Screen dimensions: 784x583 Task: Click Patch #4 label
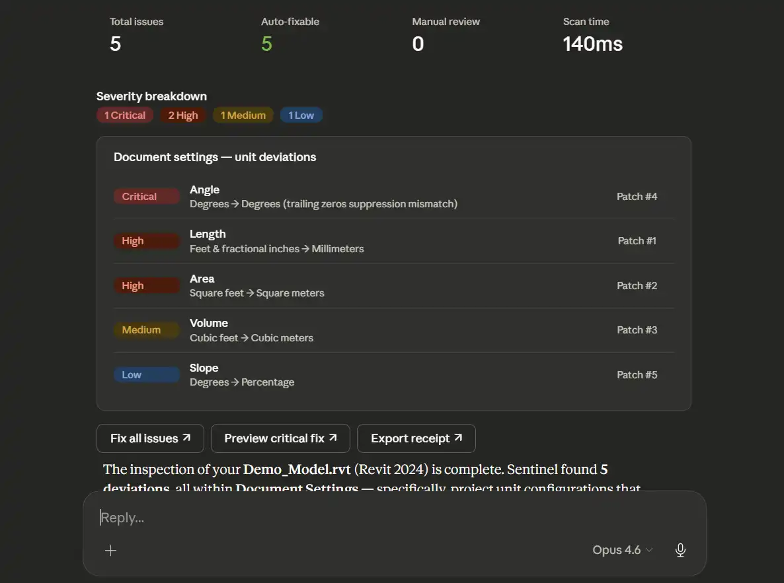pyautogui.click(x=637, y=197)
